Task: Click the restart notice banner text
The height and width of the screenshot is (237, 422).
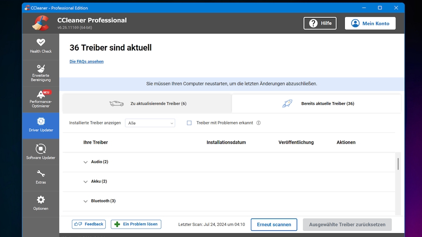Action: 232,84
